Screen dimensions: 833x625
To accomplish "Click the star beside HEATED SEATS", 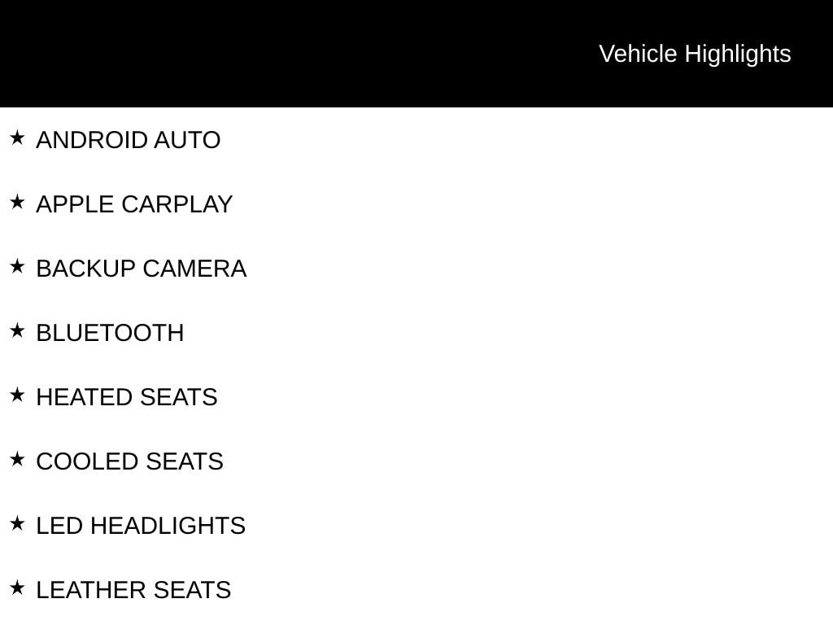I will pyautogui.click(x=17, y=395).
